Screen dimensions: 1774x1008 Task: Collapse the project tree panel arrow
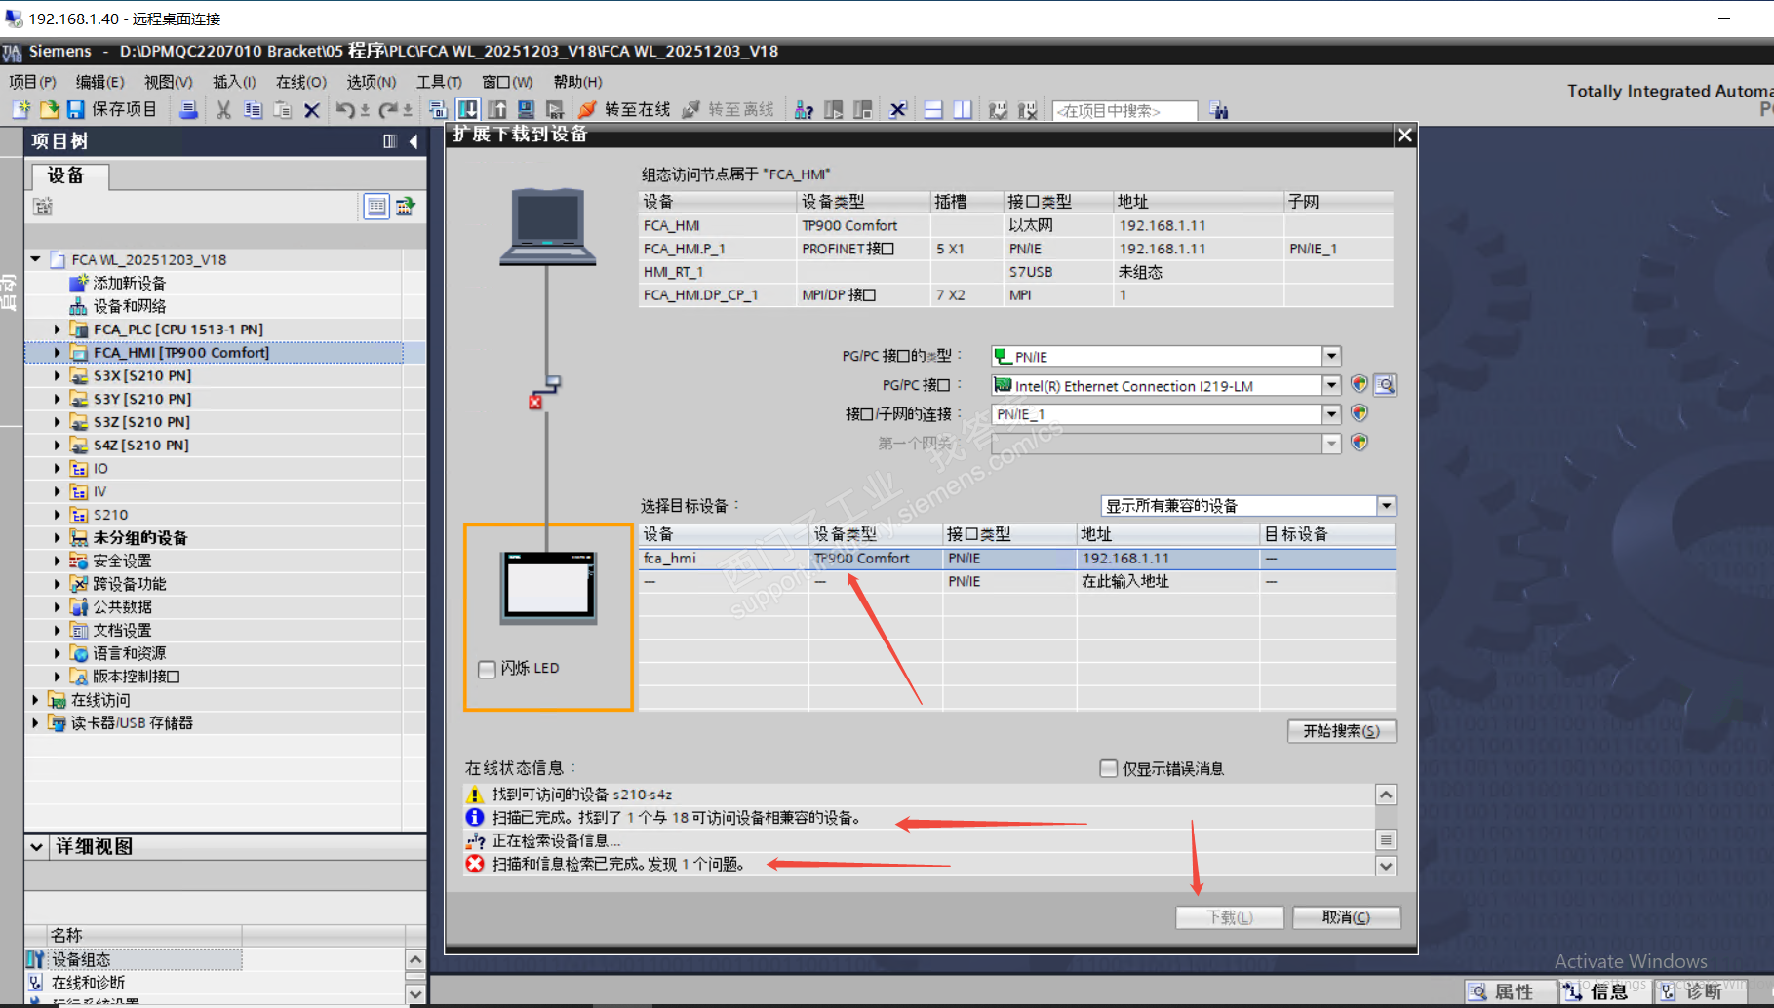414,141
